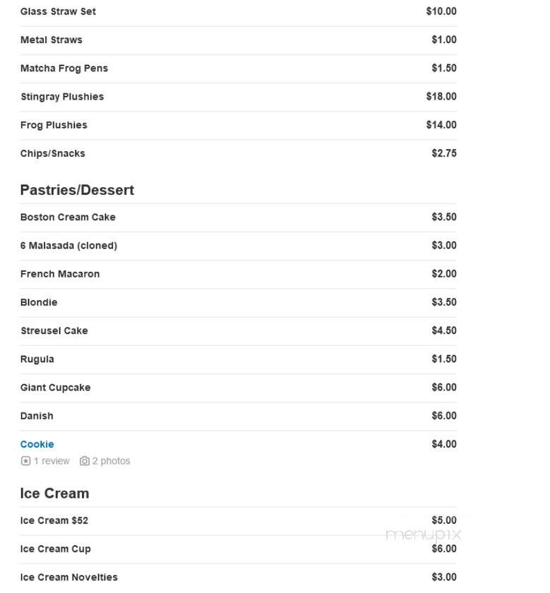
Task: Open the 1 review link
Action: point(52,461)
